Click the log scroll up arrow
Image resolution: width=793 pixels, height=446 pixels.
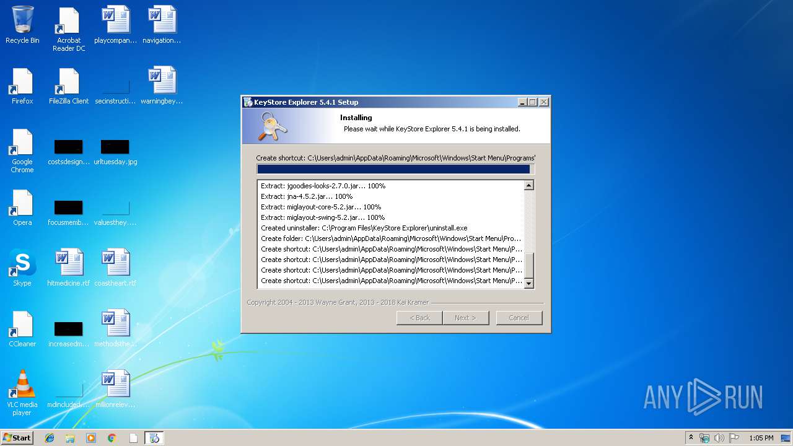(x=528, y=185)
